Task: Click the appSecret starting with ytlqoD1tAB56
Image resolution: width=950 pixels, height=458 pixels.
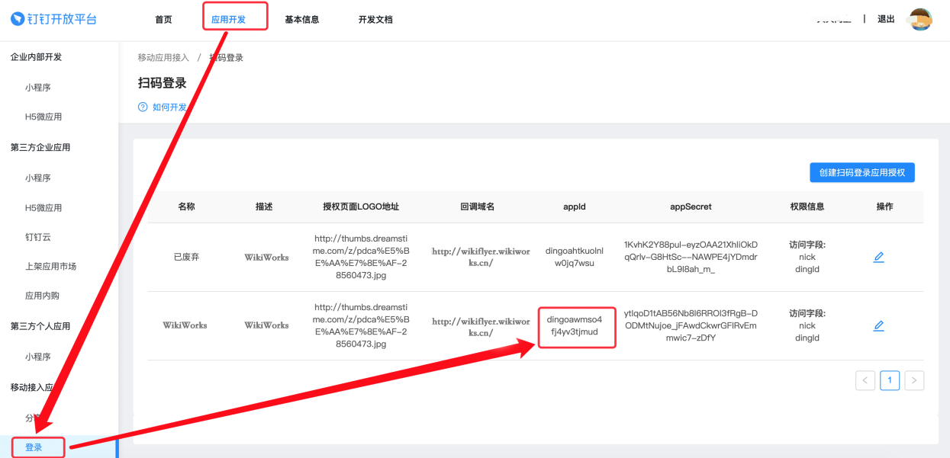Action: click(691, 325)
